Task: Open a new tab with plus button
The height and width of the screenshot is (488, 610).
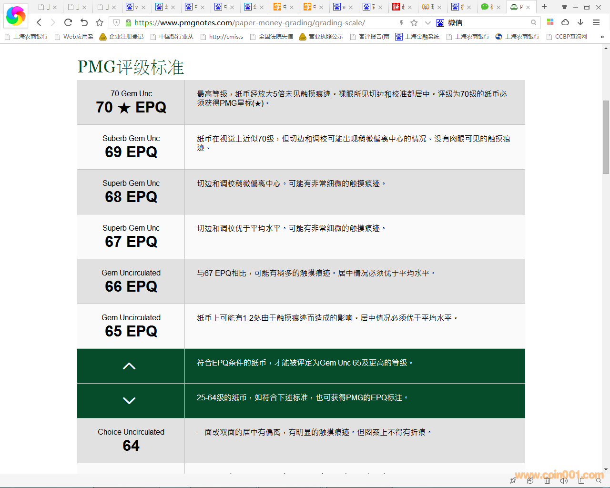Action: [x=544, y=7]
